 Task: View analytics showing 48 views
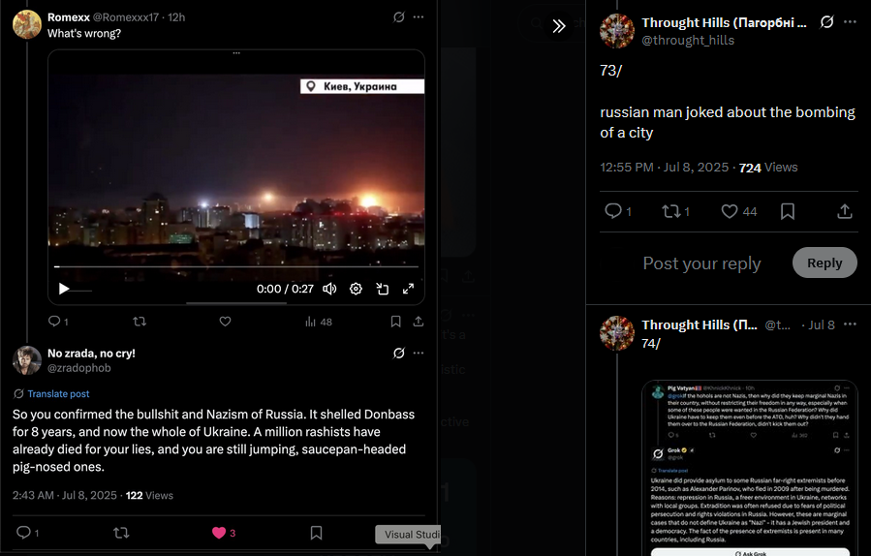(x=319, y=322)
